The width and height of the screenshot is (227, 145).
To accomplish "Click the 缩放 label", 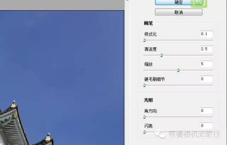I will [x=148, y=64].
